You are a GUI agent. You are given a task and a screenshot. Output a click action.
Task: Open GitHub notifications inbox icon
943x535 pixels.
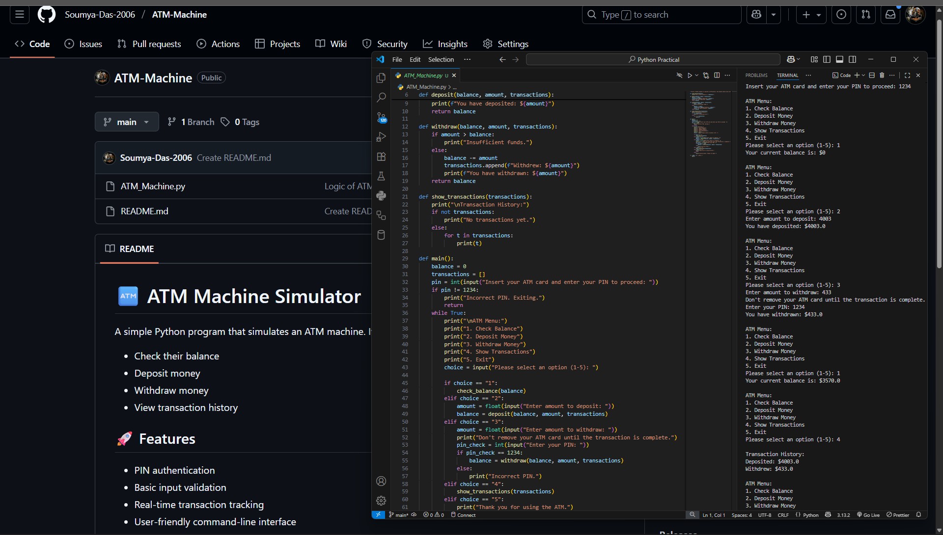point(890,15)
